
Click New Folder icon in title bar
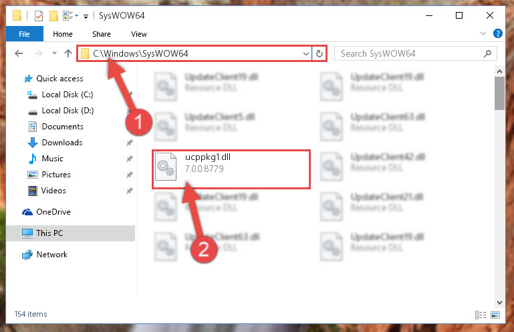53,16
